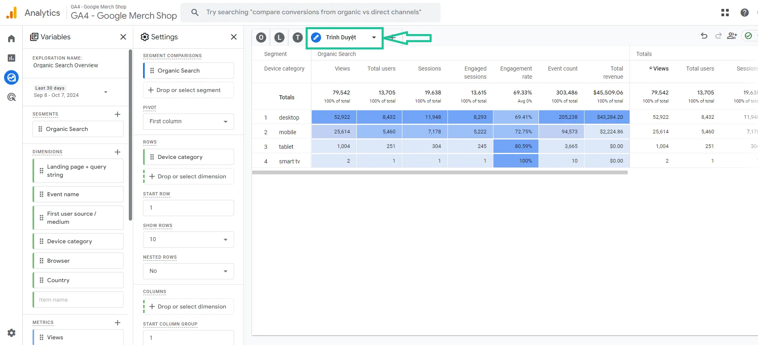The height and width of the screenshot is (345, 758).
Task: Open the Pivot dropdown set to First column
Action: [x=189, y=121]
